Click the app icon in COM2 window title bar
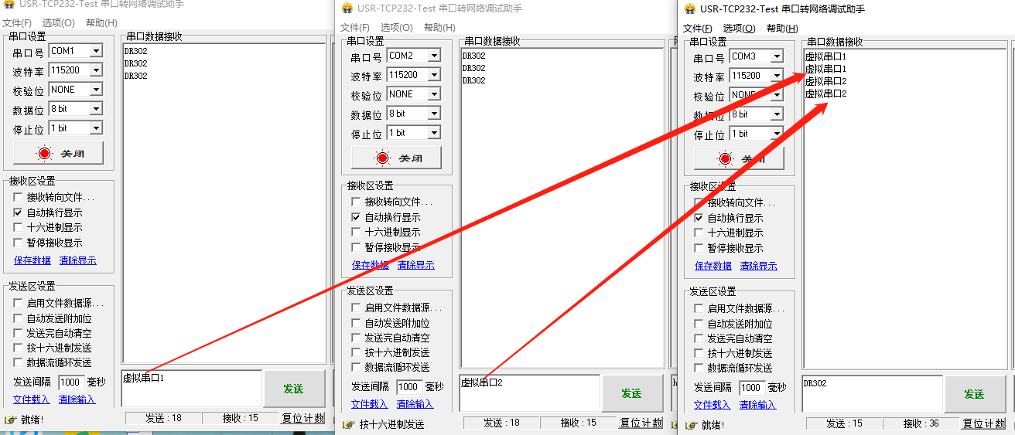 [346, 8]
